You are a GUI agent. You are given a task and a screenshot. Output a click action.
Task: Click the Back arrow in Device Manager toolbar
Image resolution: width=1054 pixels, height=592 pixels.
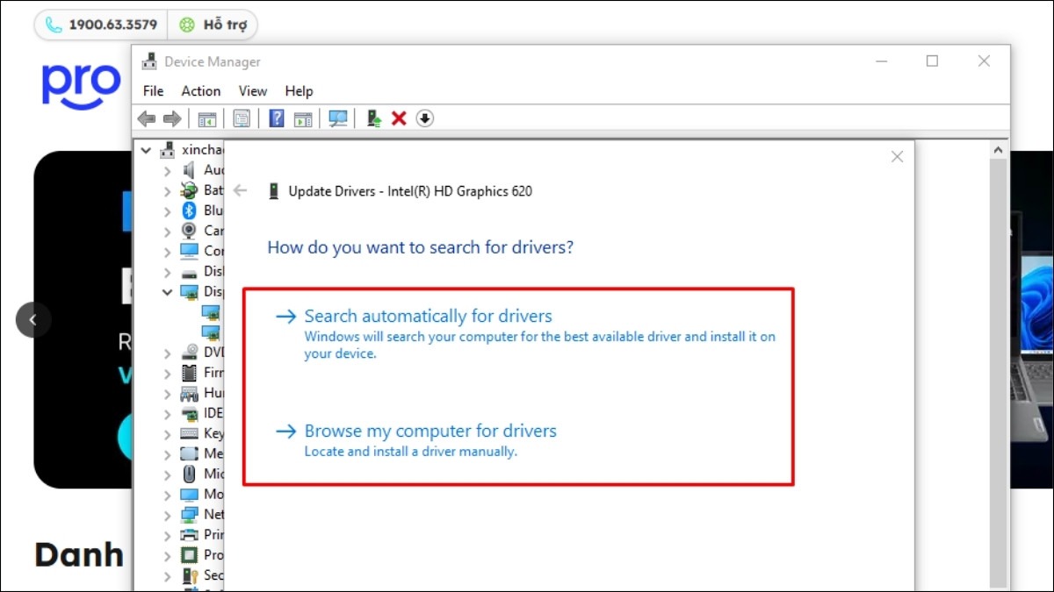coord(147,118)
